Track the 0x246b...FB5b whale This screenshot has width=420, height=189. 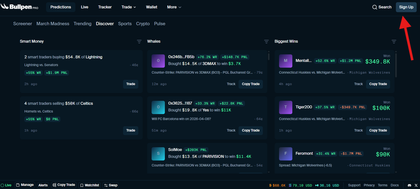(231, 84)
